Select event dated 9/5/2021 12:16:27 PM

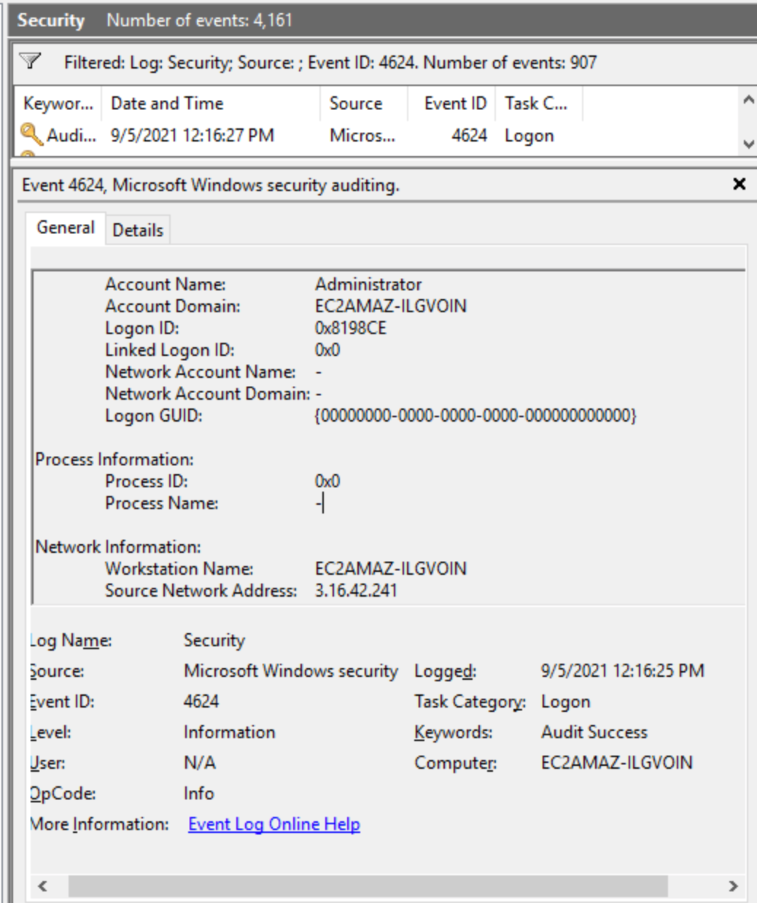(x=193, y=136)
